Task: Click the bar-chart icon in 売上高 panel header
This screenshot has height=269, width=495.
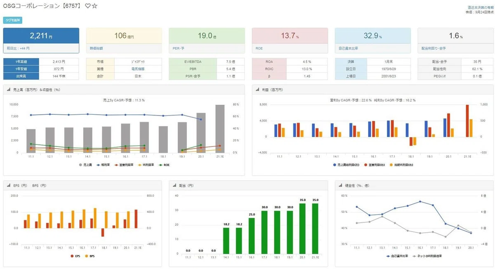Action: [x=9, y=90]
